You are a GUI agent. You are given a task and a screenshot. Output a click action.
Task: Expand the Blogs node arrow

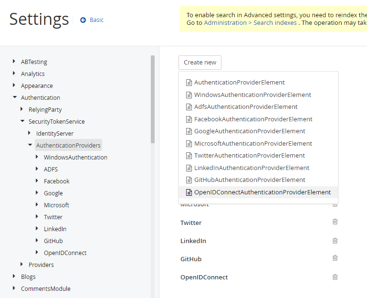(14, 276)
